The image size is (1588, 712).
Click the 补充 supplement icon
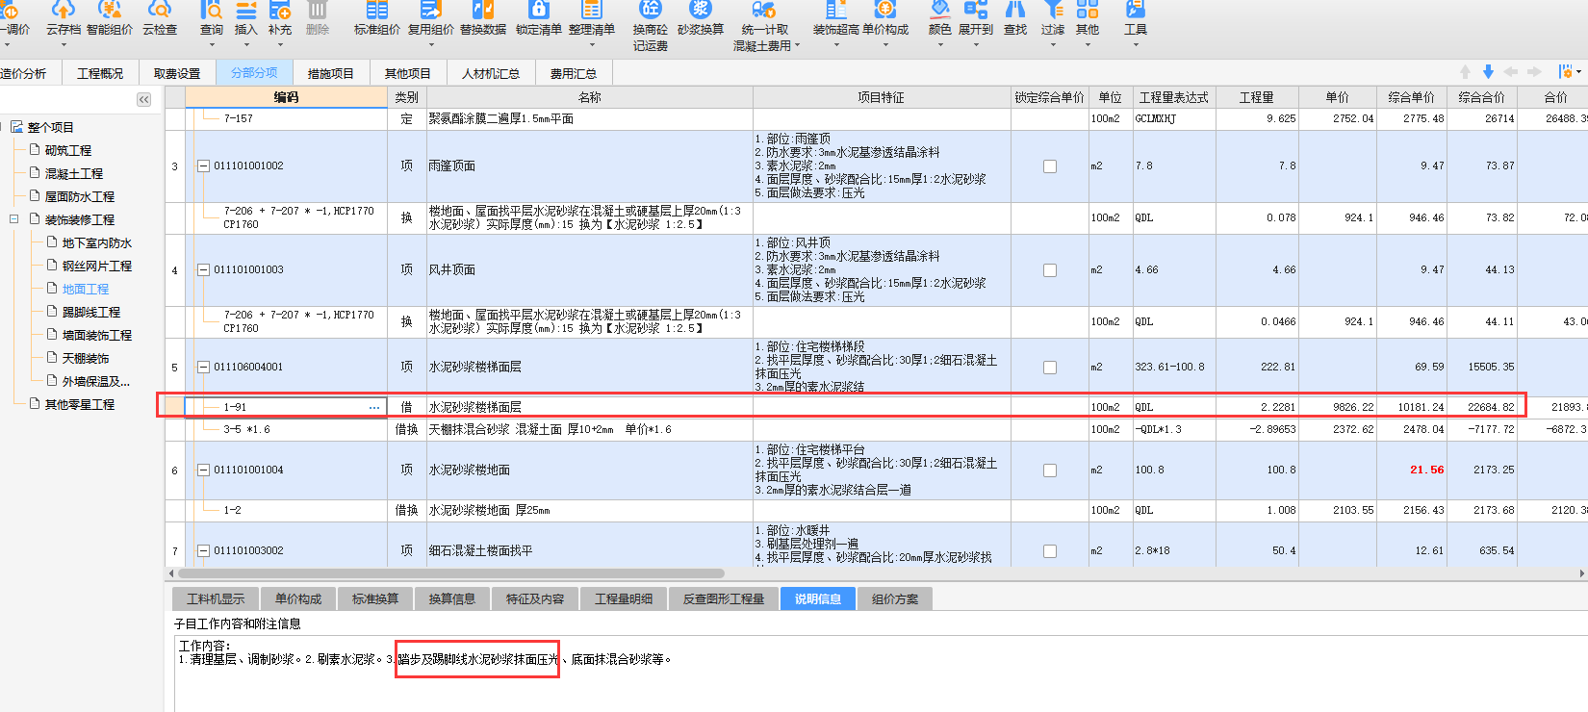pos(280,10)
